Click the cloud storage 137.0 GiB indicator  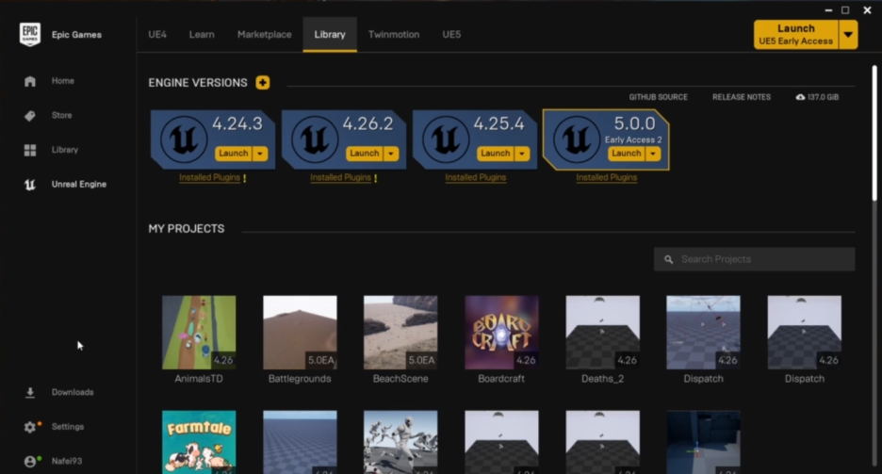pos(817,97)
